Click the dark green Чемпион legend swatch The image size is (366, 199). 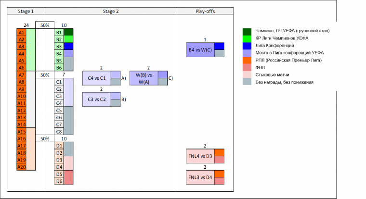tap(247, 31)
